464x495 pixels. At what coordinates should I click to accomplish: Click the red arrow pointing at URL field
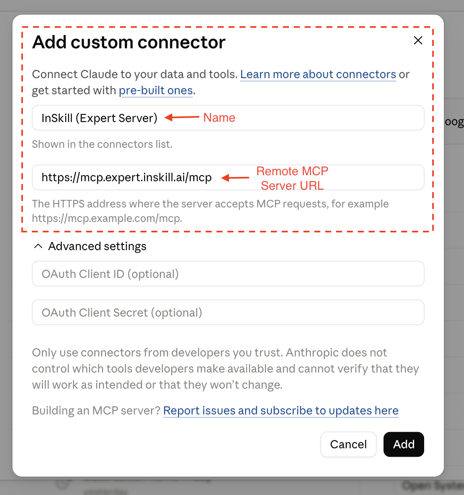tap(235, 178)
